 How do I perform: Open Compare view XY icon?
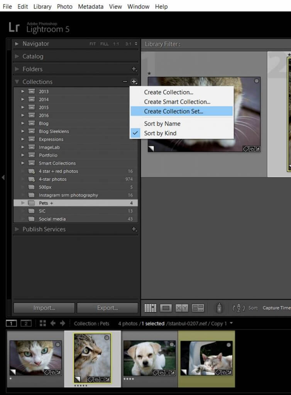click(182, 308)
